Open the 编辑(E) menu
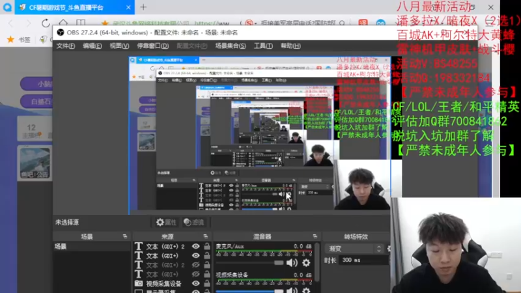521x293 pixels. (92, 46)
